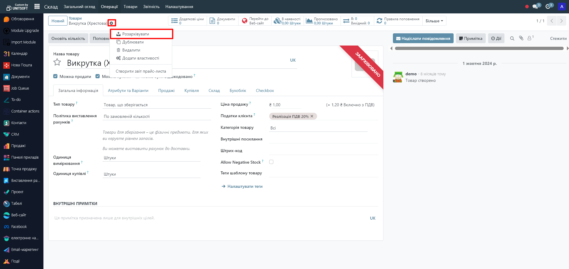Toggle the Можна купити checkbox
Image resolution: width=569 pixels, height=269 pixels.
[98, 76]
